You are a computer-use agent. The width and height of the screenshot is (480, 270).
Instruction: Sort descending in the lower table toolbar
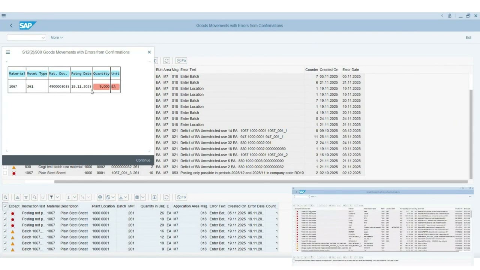[26, 197]
